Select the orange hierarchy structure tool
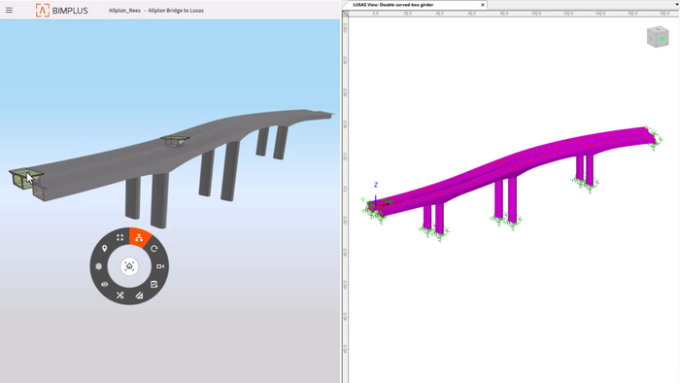The image size is (680, 383). click(139, 238)
